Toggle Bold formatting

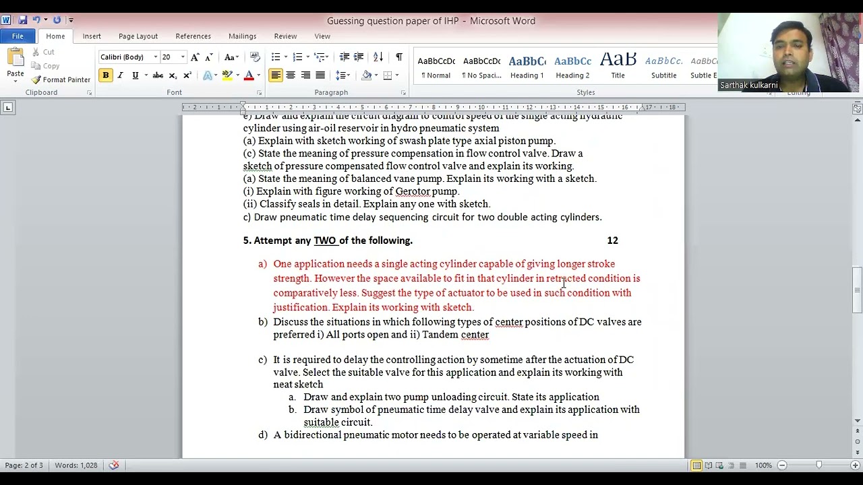pyautogui.click(x=106, y=75)
